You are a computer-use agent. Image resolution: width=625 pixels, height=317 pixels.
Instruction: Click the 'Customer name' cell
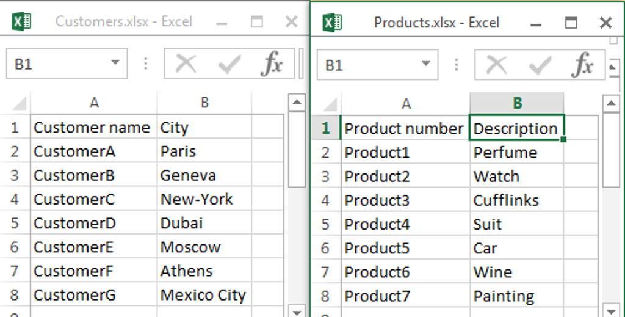(x=94, y=128)
